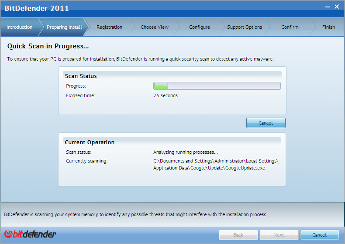Open the Finish step tab
This screenshot has width=345, height=244.
pos(328,27)
